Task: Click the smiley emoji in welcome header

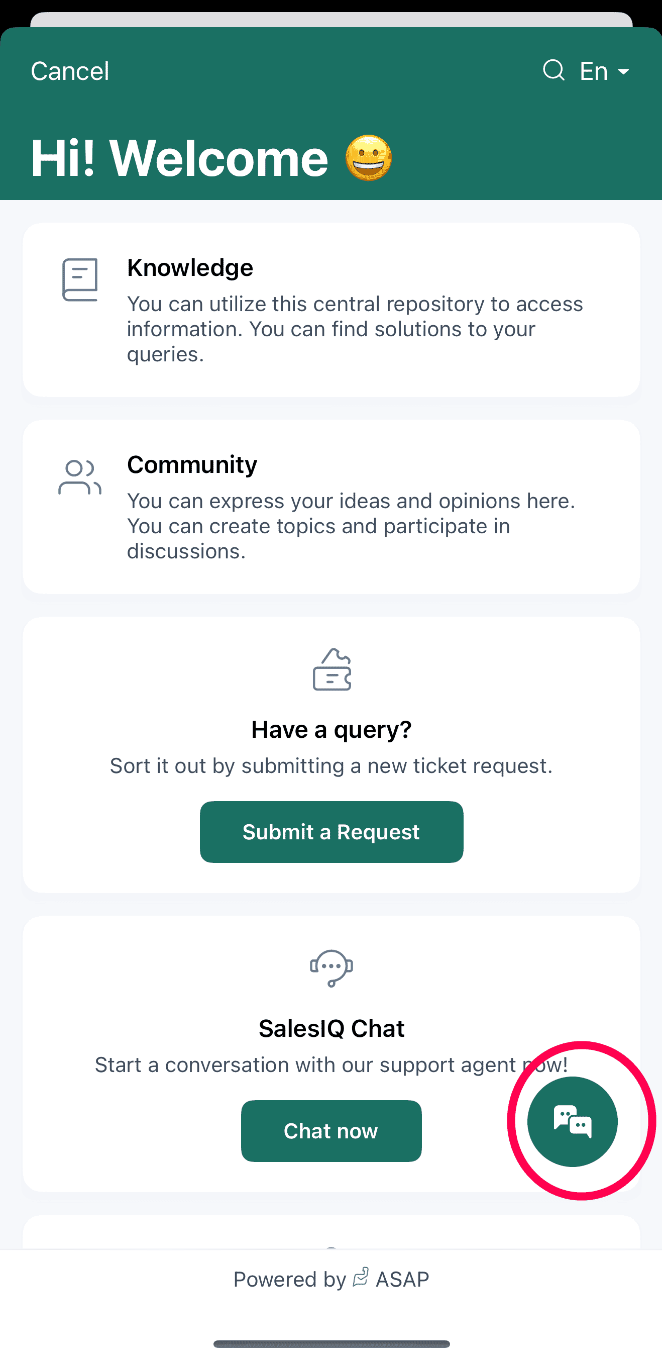Action: tap(369, 158)
